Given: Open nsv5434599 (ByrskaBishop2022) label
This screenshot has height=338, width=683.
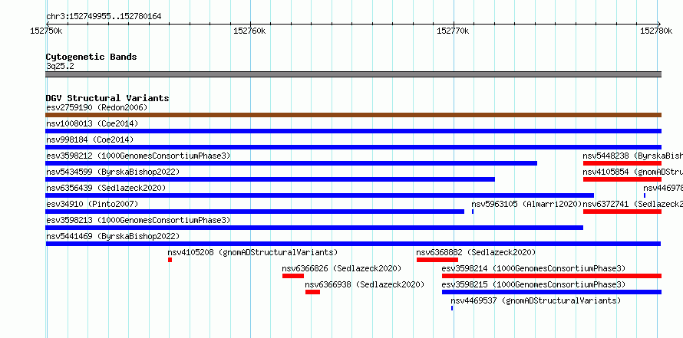Looking at the screenshot, I should pos(113,172).
